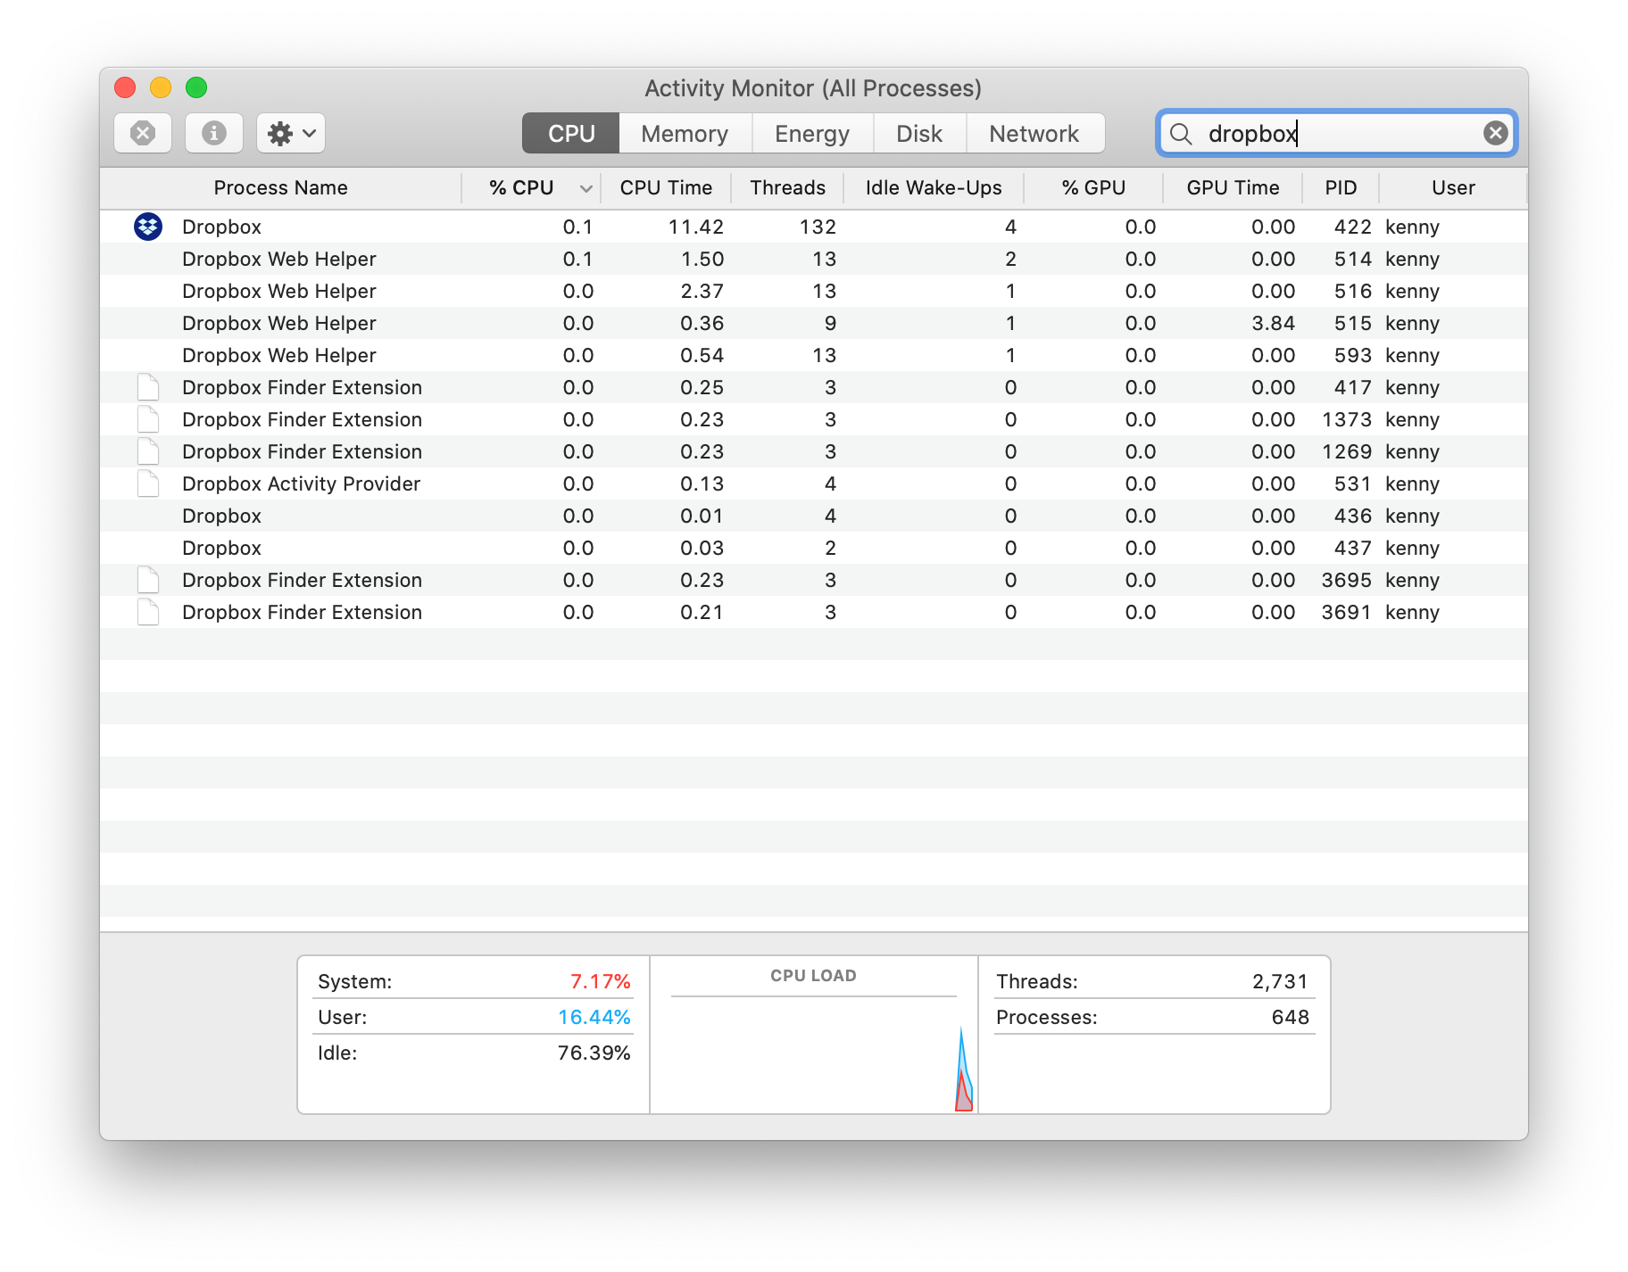This screenshot has width=1628, height=1272.
Task: Sort by CPU Time column header
Action: [x=666, y=188]
